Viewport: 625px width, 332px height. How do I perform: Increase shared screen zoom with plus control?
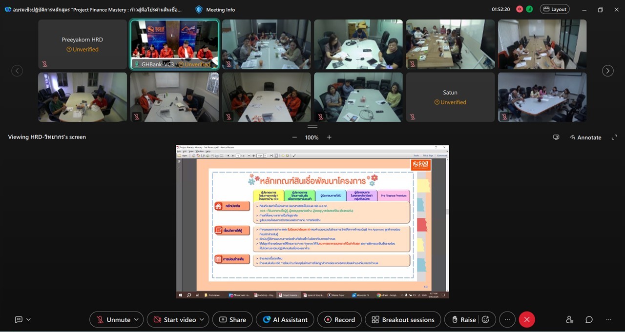tap(329, 137)
